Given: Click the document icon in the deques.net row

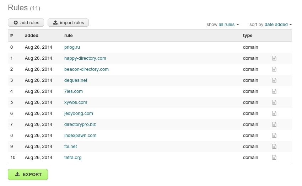Looking at the screenshot, I should point(274,80).
